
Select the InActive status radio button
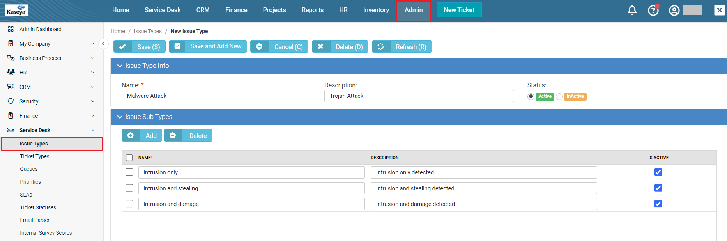click(559, 97)
